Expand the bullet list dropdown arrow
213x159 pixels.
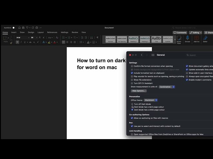pyautogui.click(x=66, y=37)
